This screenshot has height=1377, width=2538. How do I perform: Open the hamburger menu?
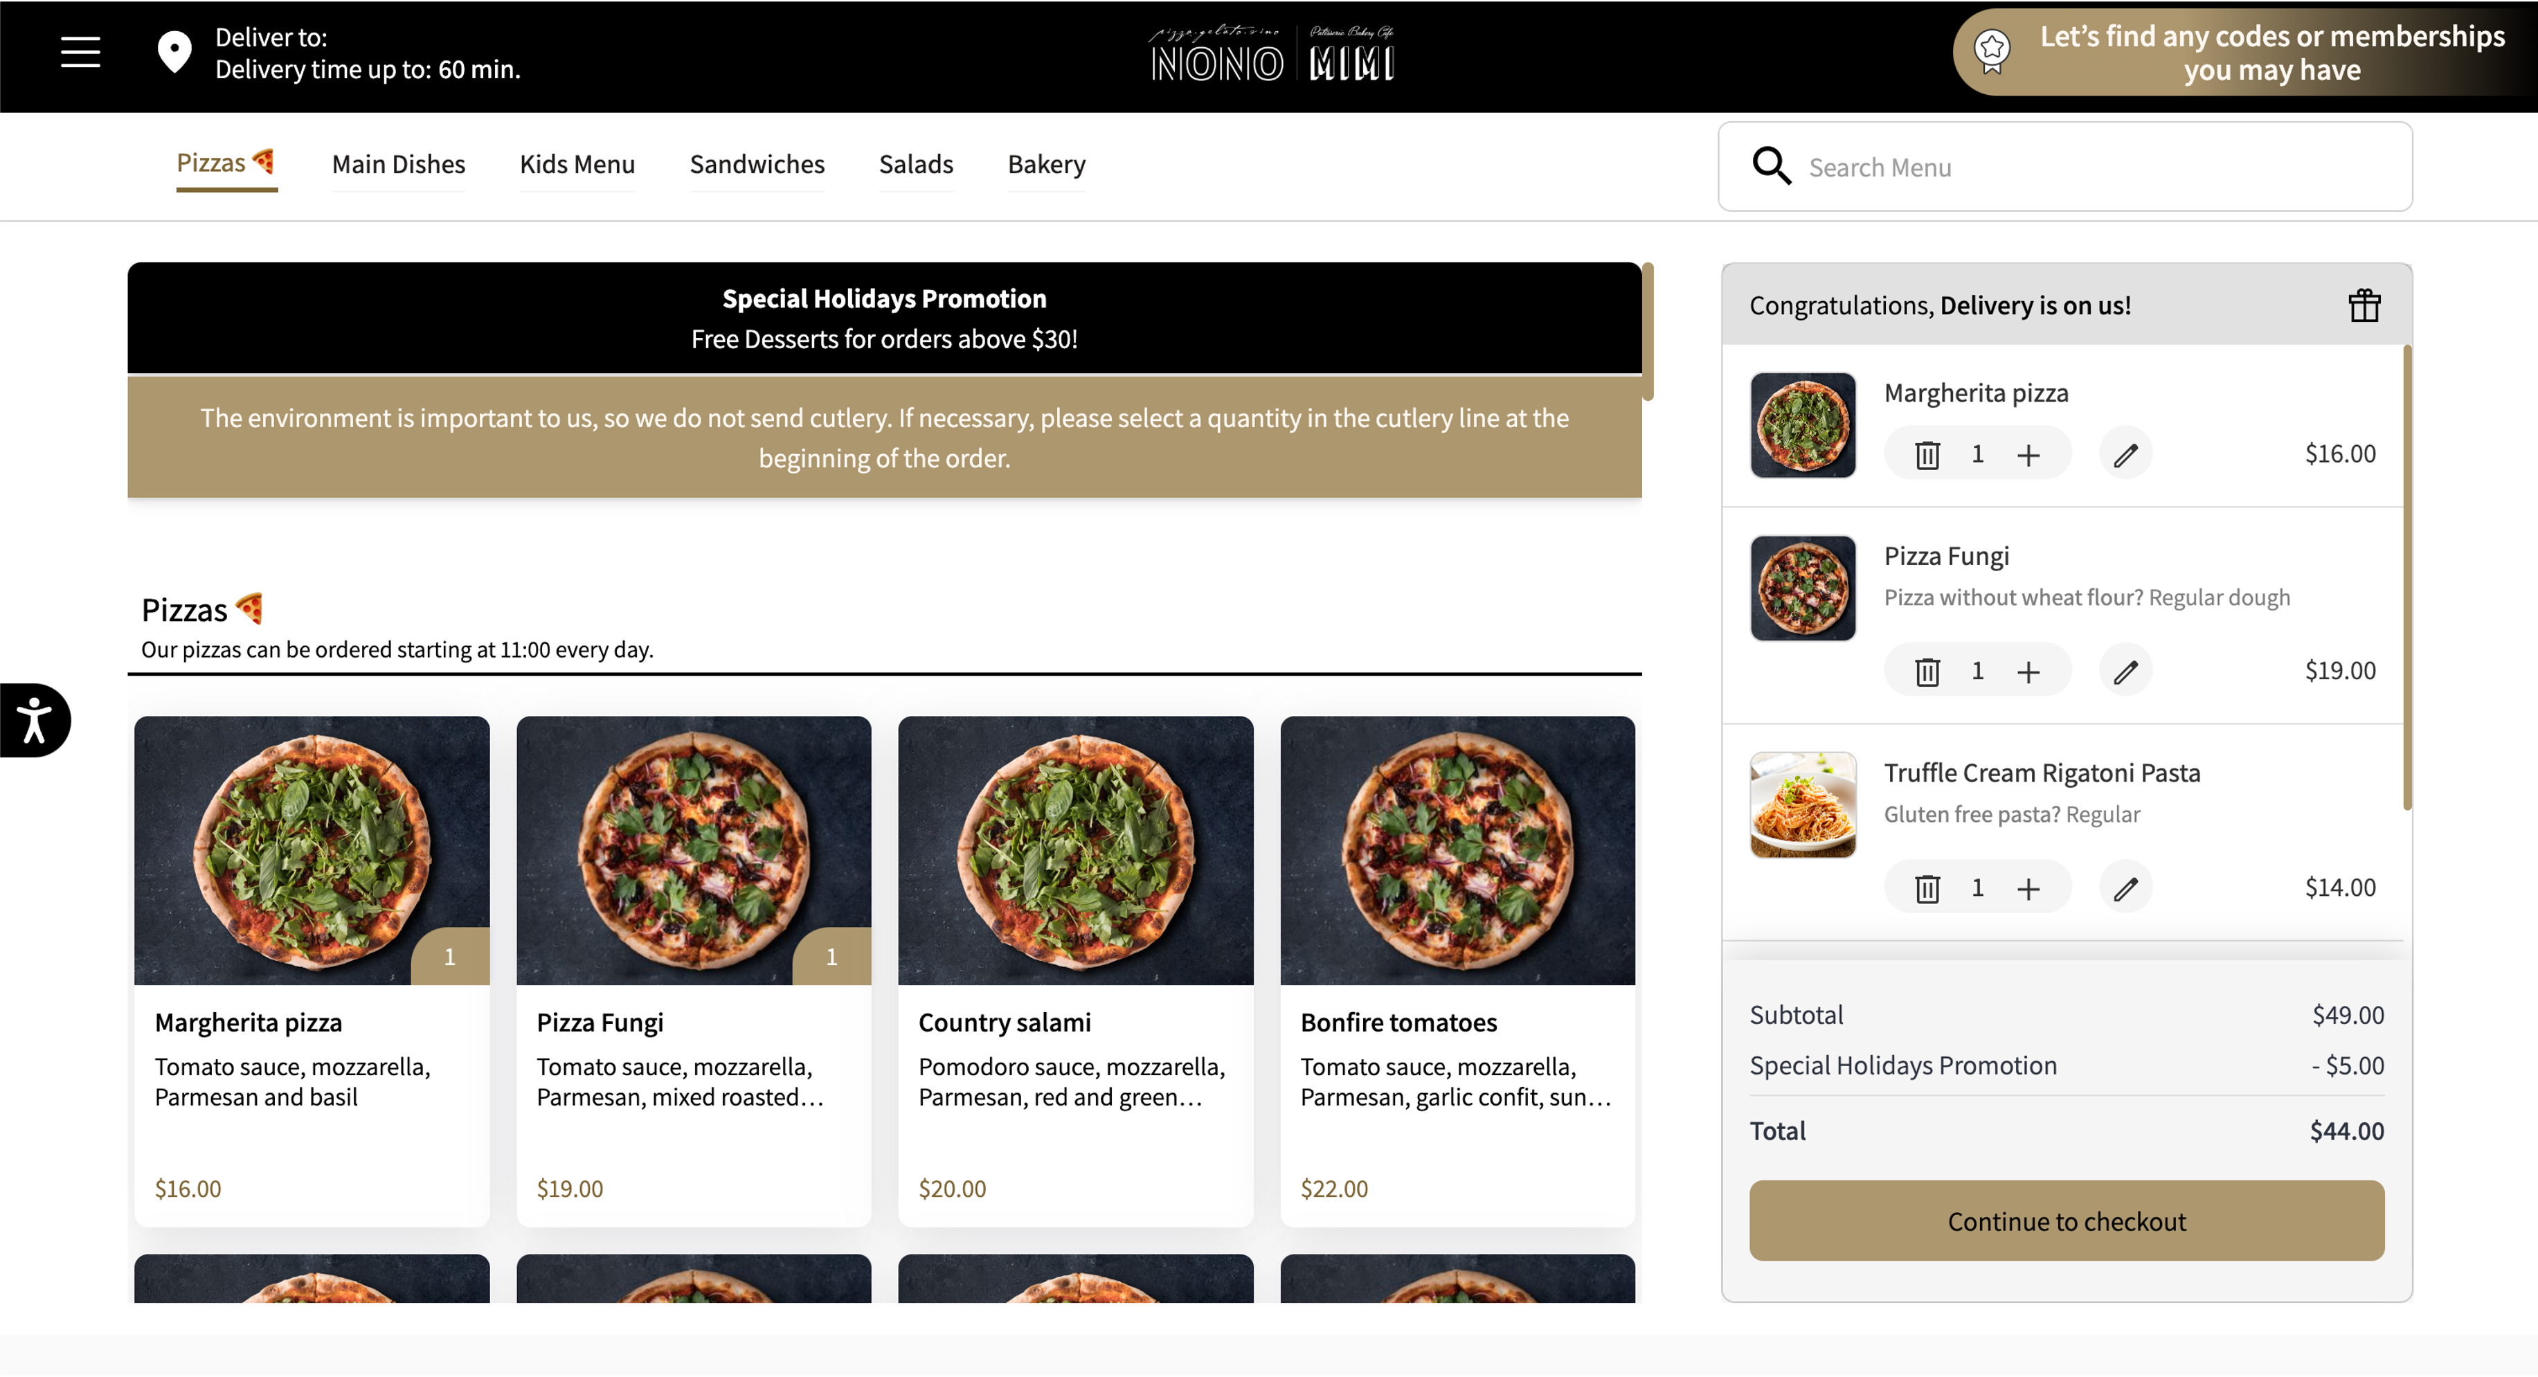point(81,52)
